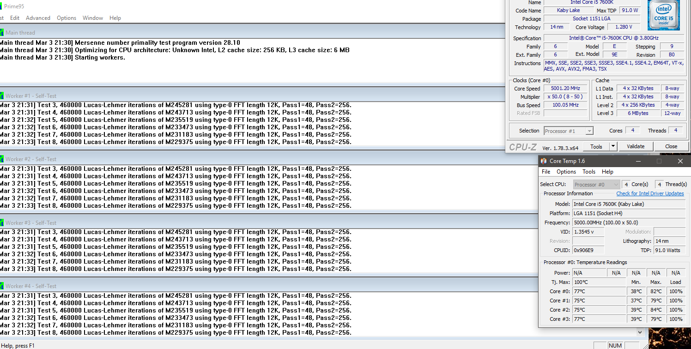Click the 'Starting workers.' line in Main thread
The image size is (691, 349).
(x=63, y=58)
